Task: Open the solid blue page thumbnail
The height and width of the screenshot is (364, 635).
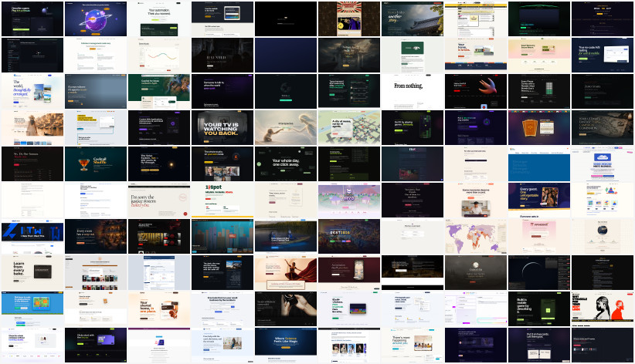Action: (x=539, y=163)
